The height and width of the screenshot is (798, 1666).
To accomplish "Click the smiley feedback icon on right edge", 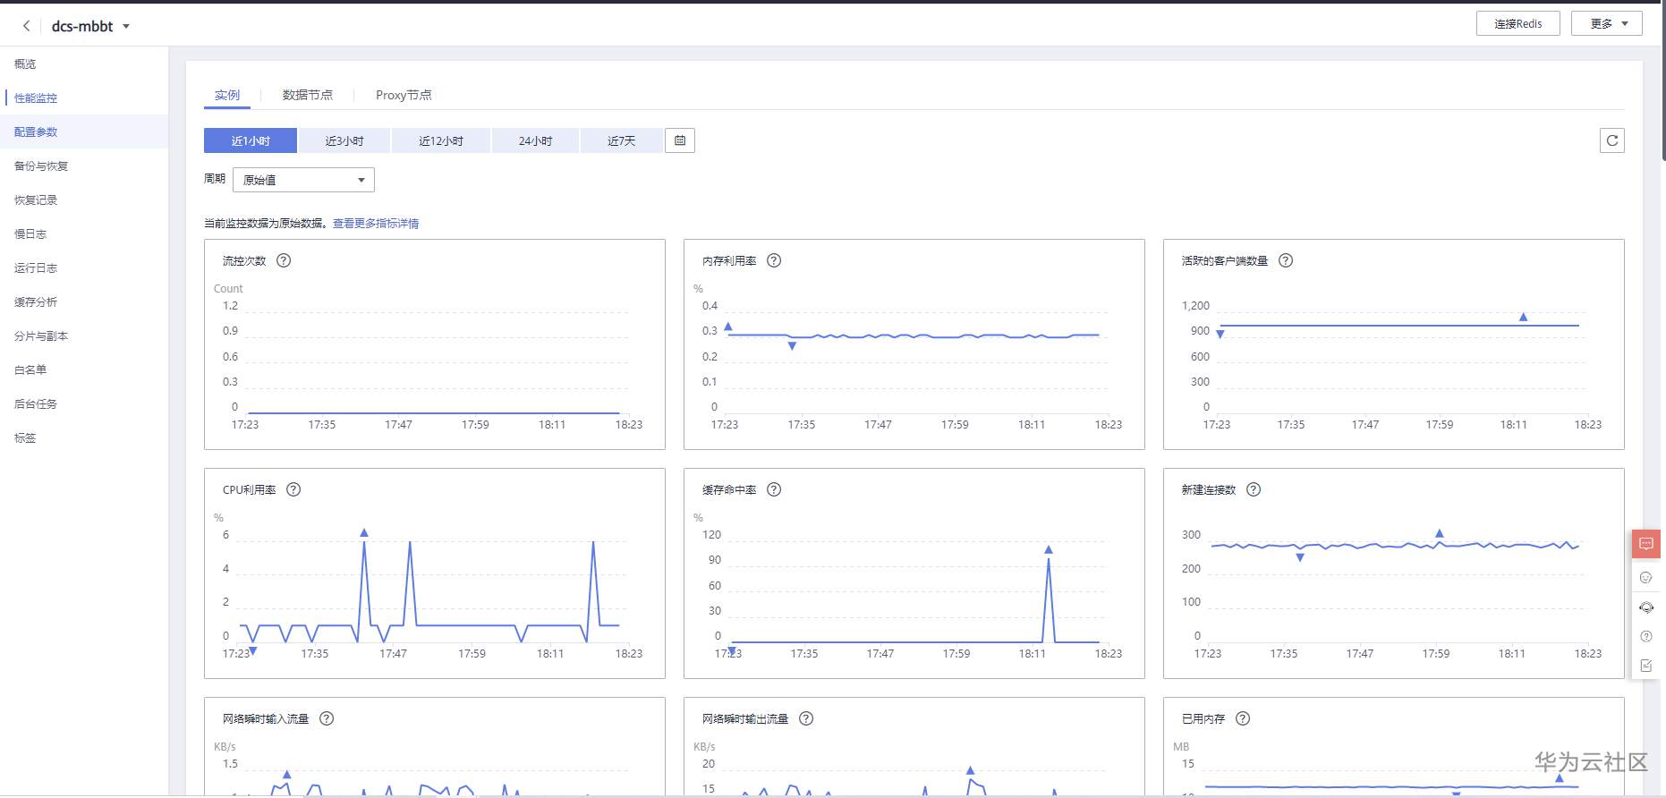I will tap(1646, 578).
